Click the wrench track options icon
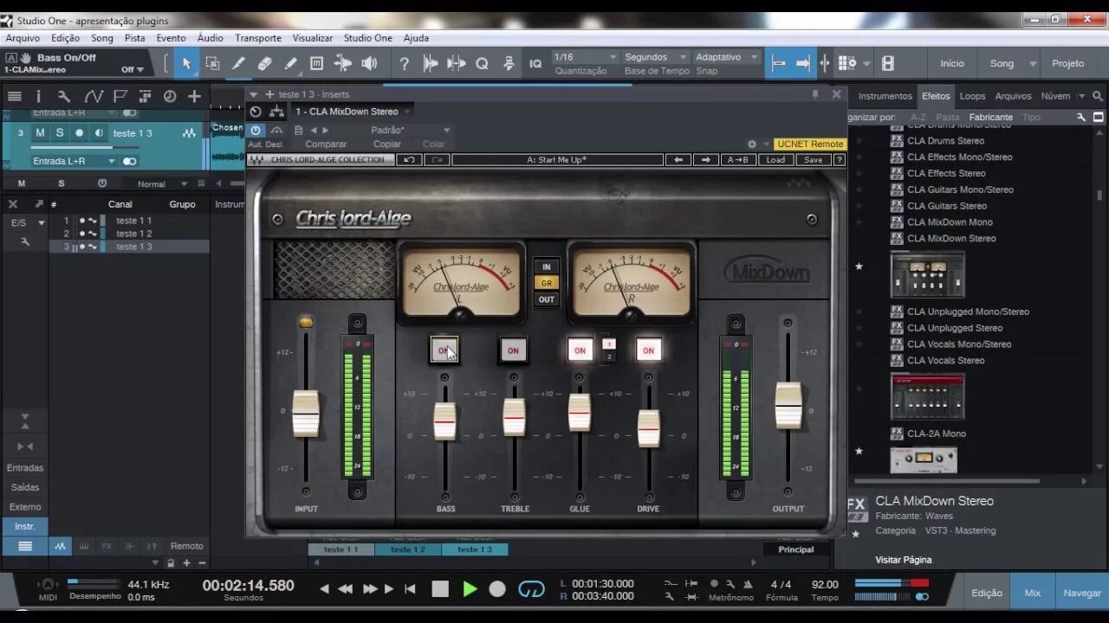This screenshot has width=1109, height=623. pos(64,96)
